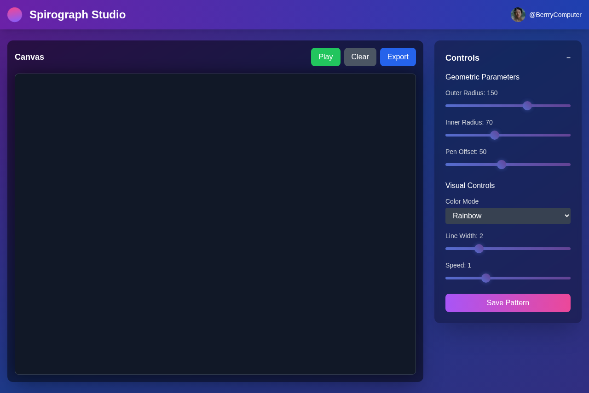Click the Inner Radius slider handle

click(495, 135)
